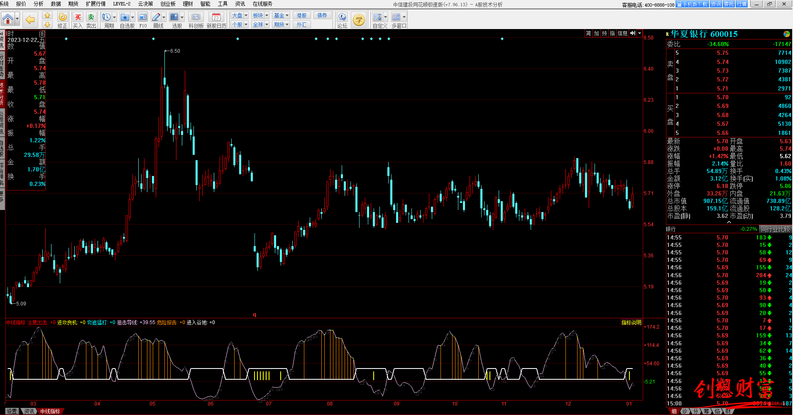Click the yellow 学 learning icon
Image resolution: width=793 pixels, height=415 pixels.
point(358,20)
